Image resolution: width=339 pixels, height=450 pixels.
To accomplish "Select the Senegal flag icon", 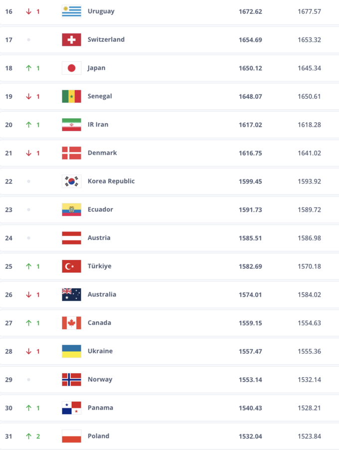I will [71, 96].
